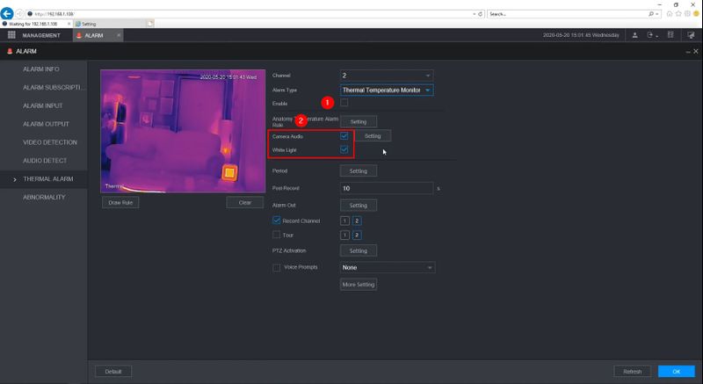Open new browser tab button
The image size is (703, 384).
[x=150, y=24]
